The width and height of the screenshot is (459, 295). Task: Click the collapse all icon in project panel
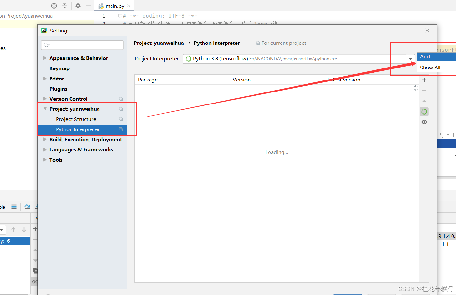coord(65,6)
